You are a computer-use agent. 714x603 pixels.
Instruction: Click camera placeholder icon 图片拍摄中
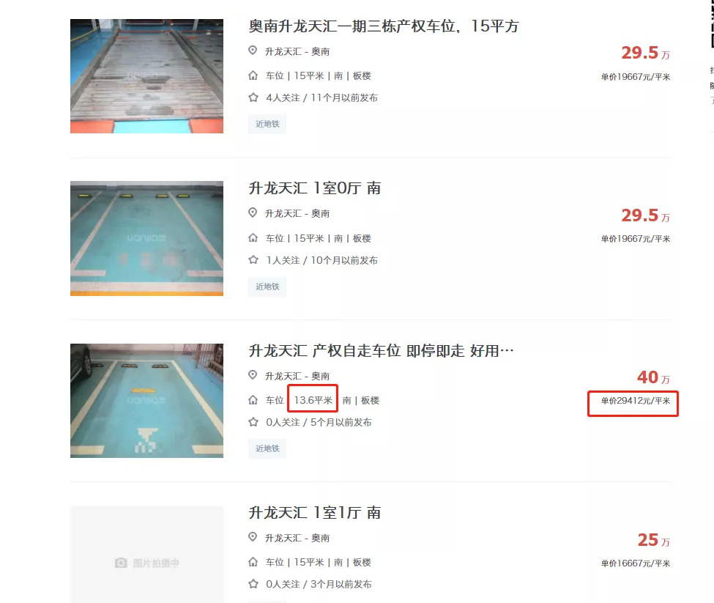(x=121, y=563)
